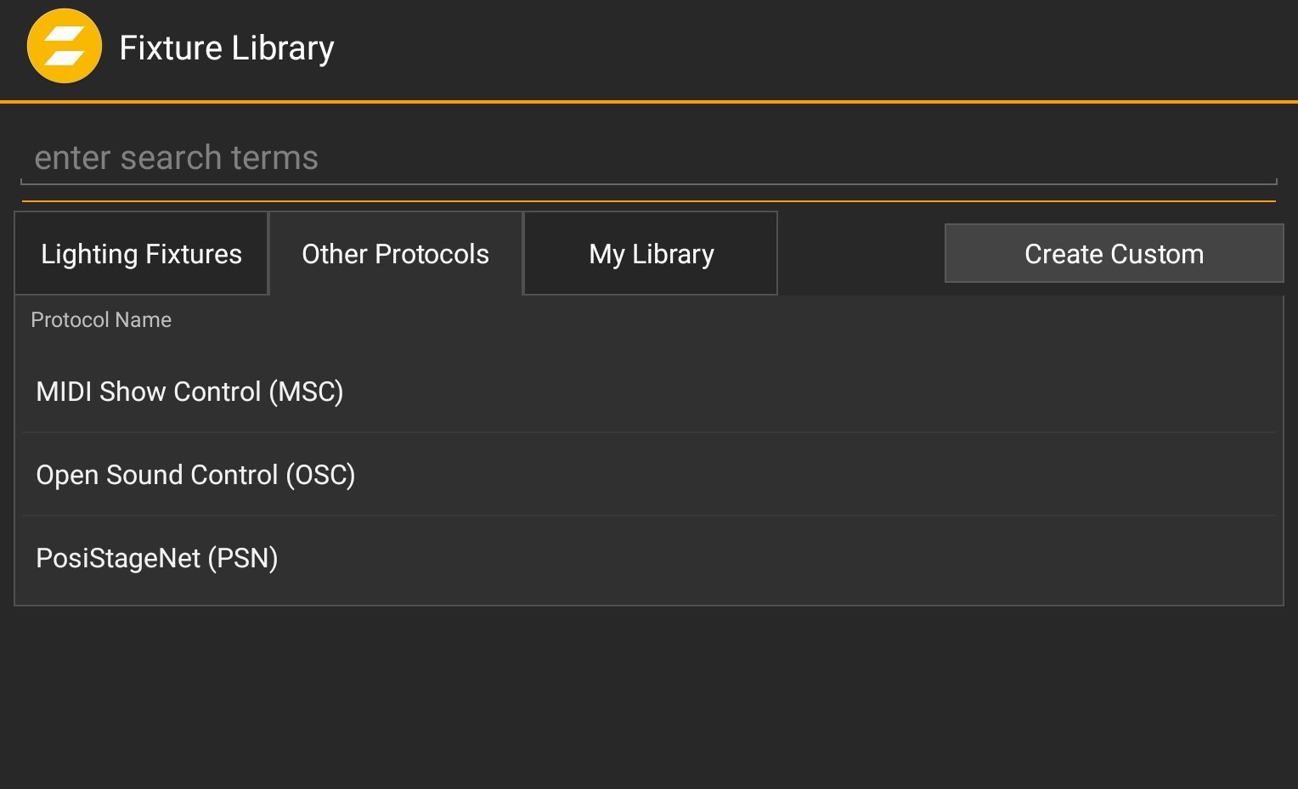Screen dimensions: 1298x789
Task: Open the PSN protocol list item
Action: [157, 558]
